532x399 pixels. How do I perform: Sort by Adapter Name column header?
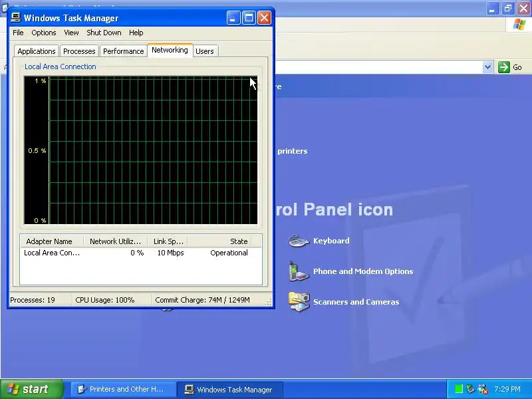[x=52, y=241]
